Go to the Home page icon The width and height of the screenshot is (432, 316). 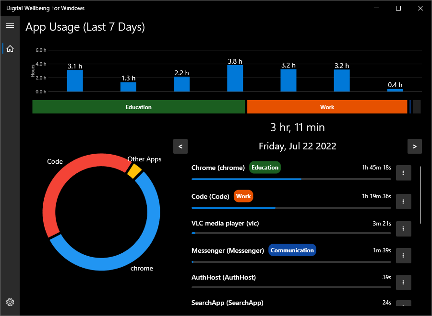(x=10, y=48)
